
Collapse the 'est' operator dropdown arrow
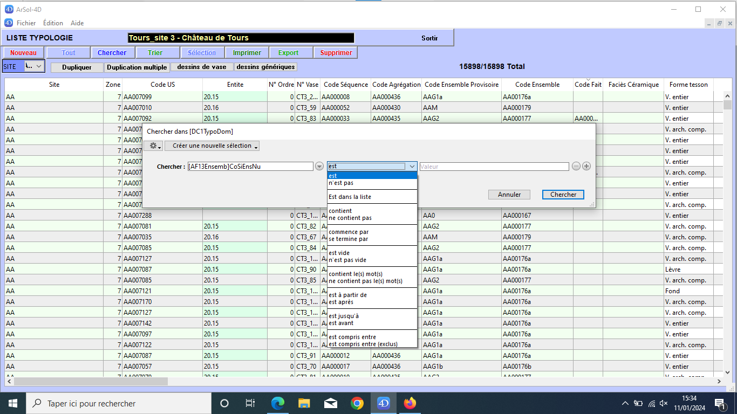click(x=412, y=167)
